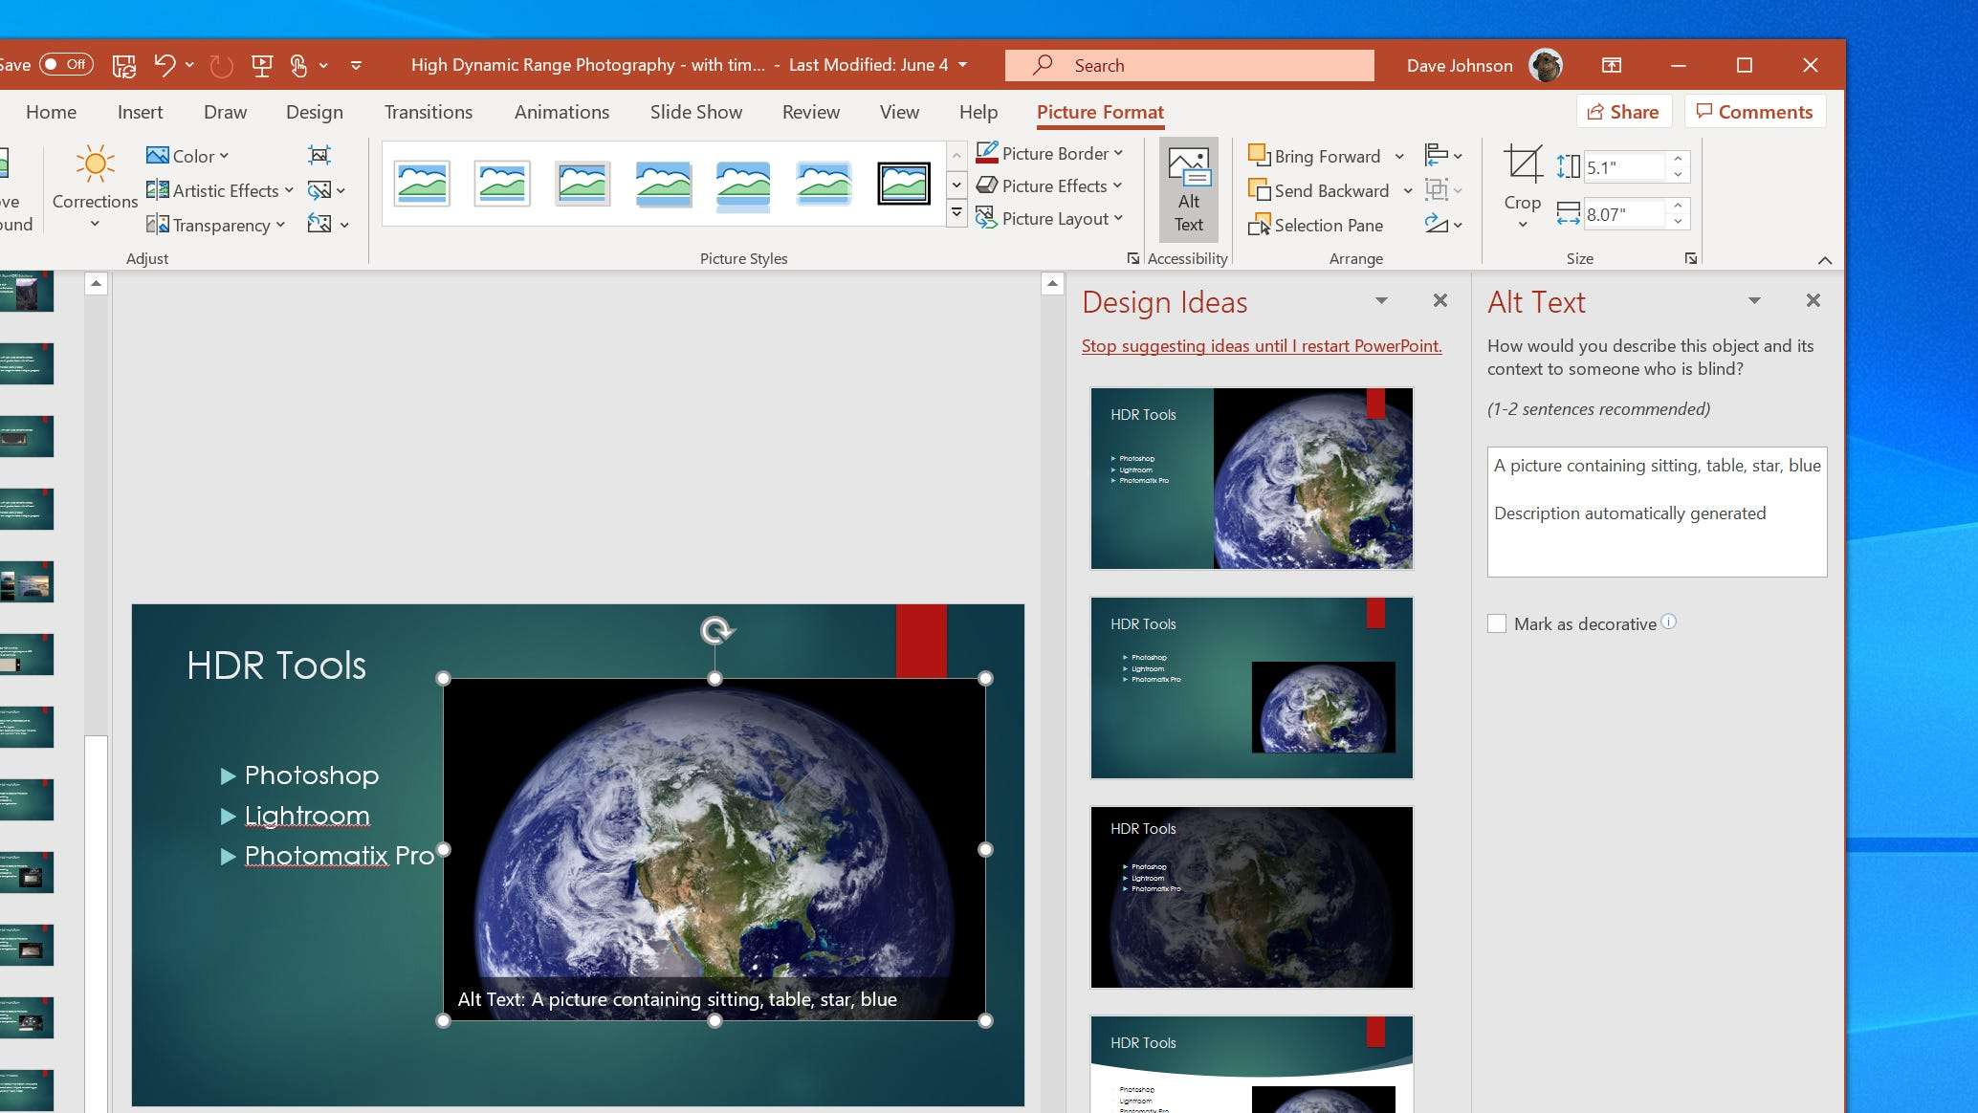Toggle the Design Ideas panel close button
The width and height of the screenshot is (1978, 1113).
(1441, 300)
